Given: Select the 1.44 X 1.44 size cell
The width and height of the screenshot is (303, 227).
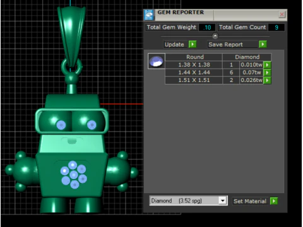Looking at the screenshot, I should pyautogui.click(x=194, y=73).
